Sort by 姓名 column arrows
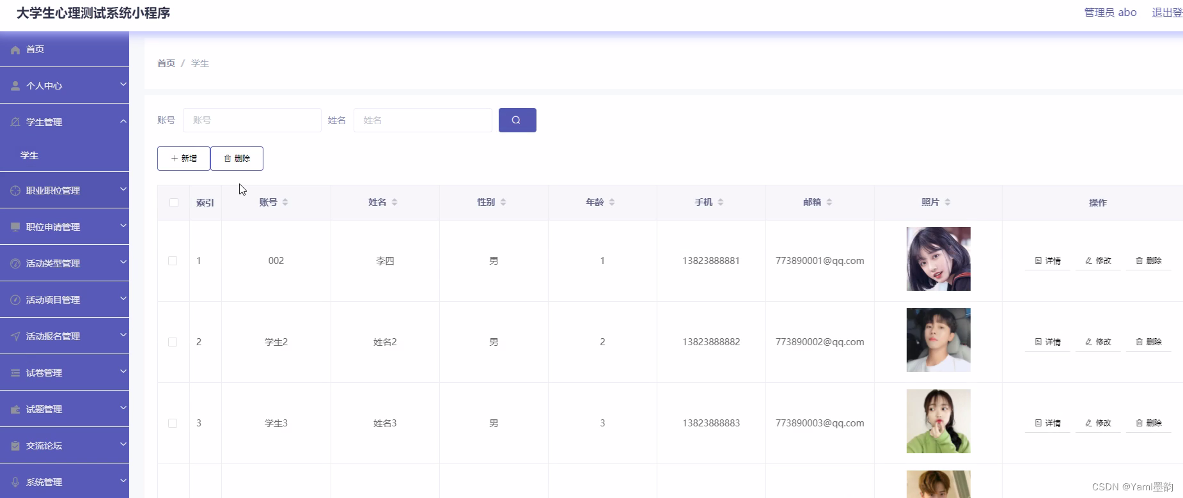The image size is (1183, 498). pyautogui.click(x=395, y=202)
